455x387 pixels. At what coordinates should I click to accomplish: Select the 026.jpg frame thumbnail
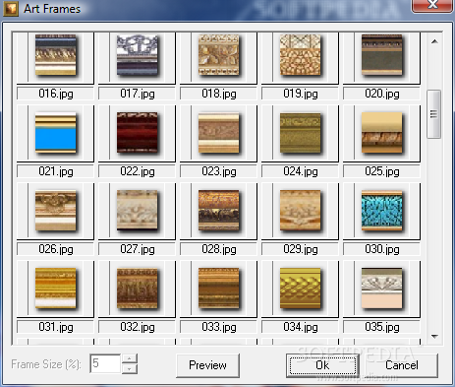(x=56, y=211)
